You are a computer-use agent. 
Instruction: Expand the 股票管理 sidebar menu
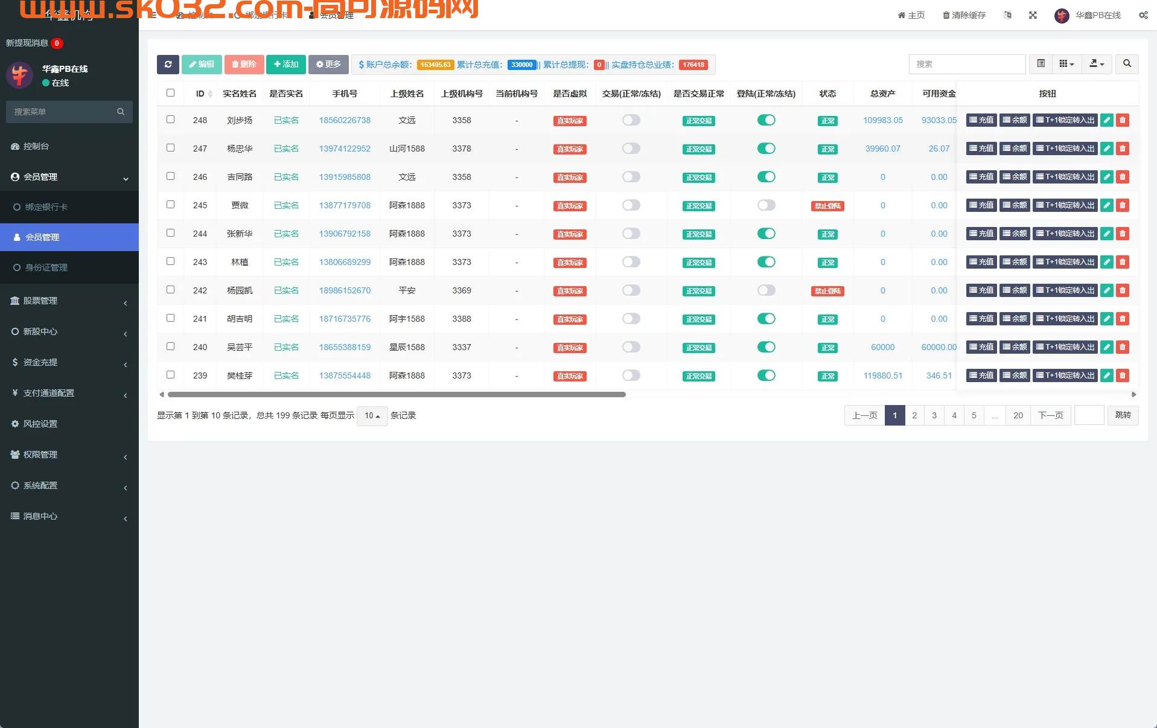[x=69, y=301]
